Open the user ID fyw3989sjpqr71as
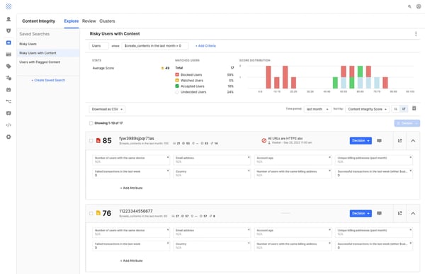 pyautogui.click(x=137, y=139)
